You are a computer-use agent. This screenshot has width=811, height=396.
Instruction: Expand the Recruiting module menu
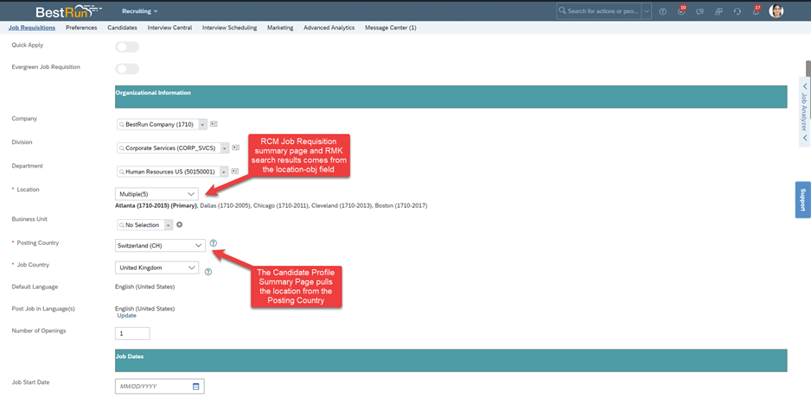tap(140, 11)
